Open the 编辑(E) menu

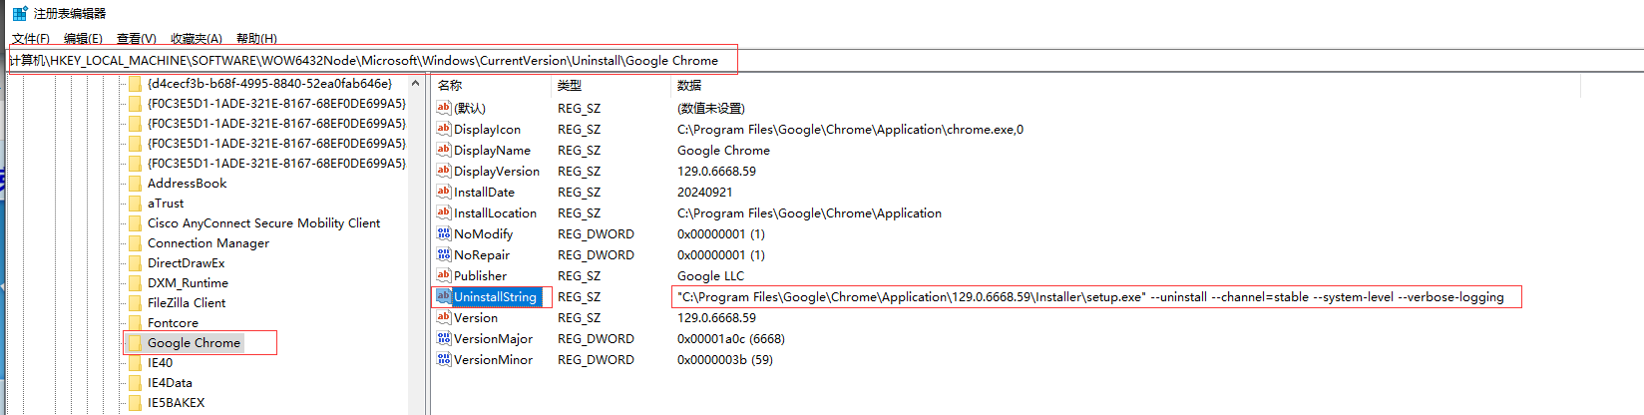pyautogui.click(x=83, y=38)
